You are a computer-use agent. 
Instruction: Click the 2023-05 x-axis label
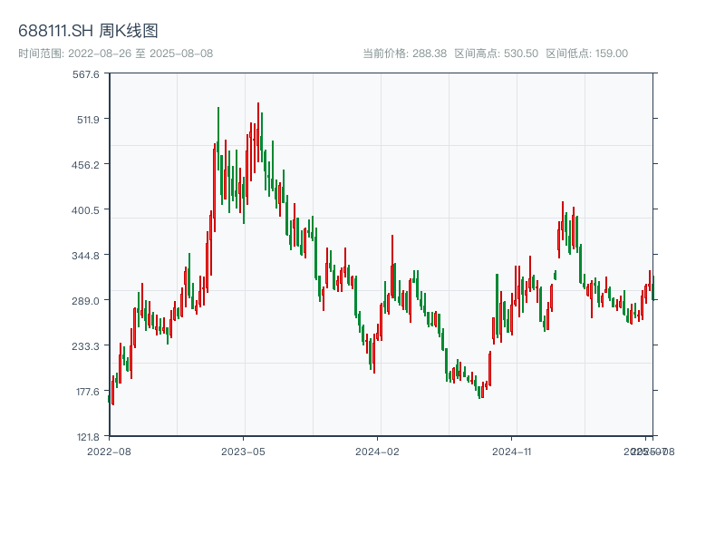[240, 450]
